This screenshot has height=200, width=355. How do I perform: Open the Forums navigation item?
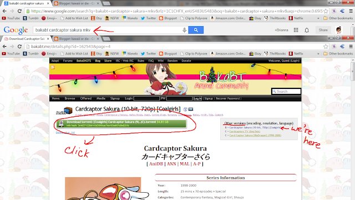click(68, 61)
